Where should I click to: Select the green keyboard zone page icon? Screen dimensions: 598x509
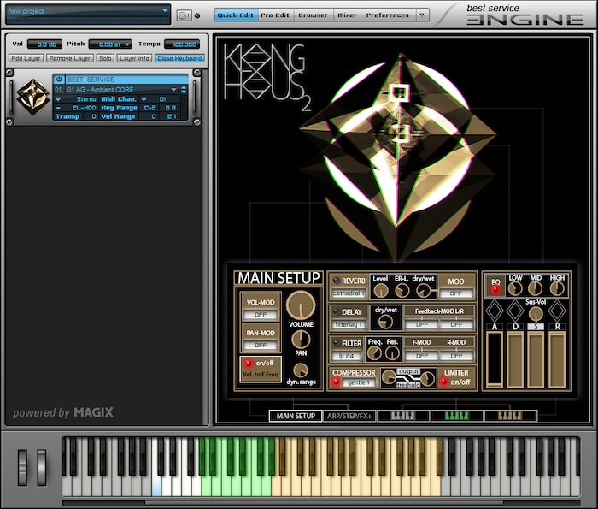tap(457, 416)
